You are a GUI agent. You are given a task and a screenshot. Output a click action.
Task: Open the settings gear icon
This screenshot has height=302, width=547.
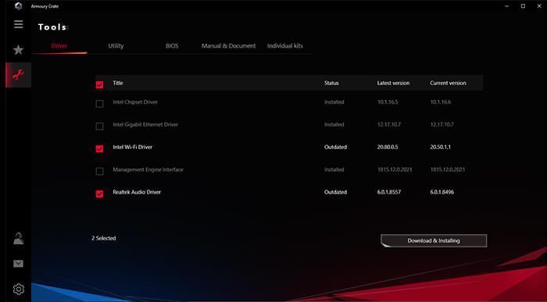point(19,289)
